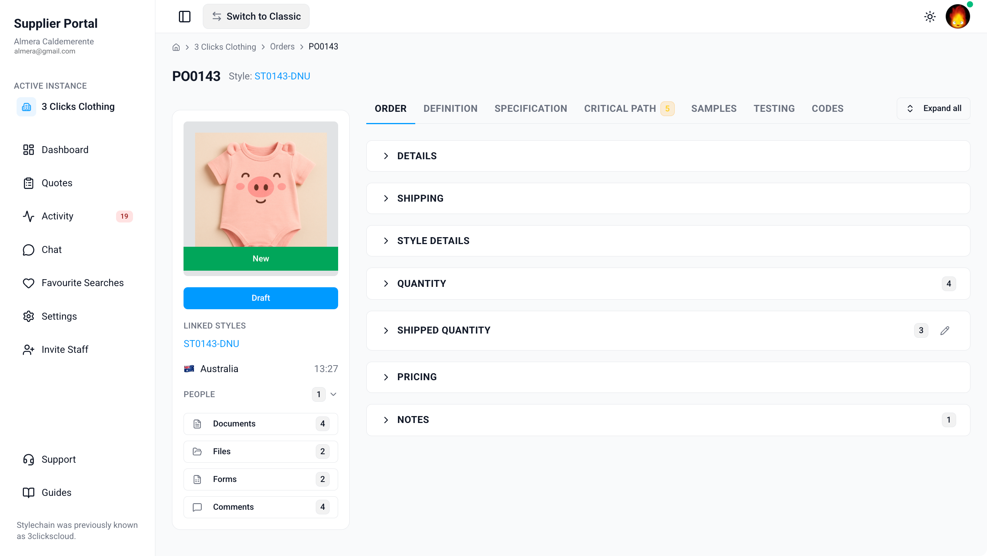
Task: Click the blue Draft status button
Action: click(x=261, y=298)
